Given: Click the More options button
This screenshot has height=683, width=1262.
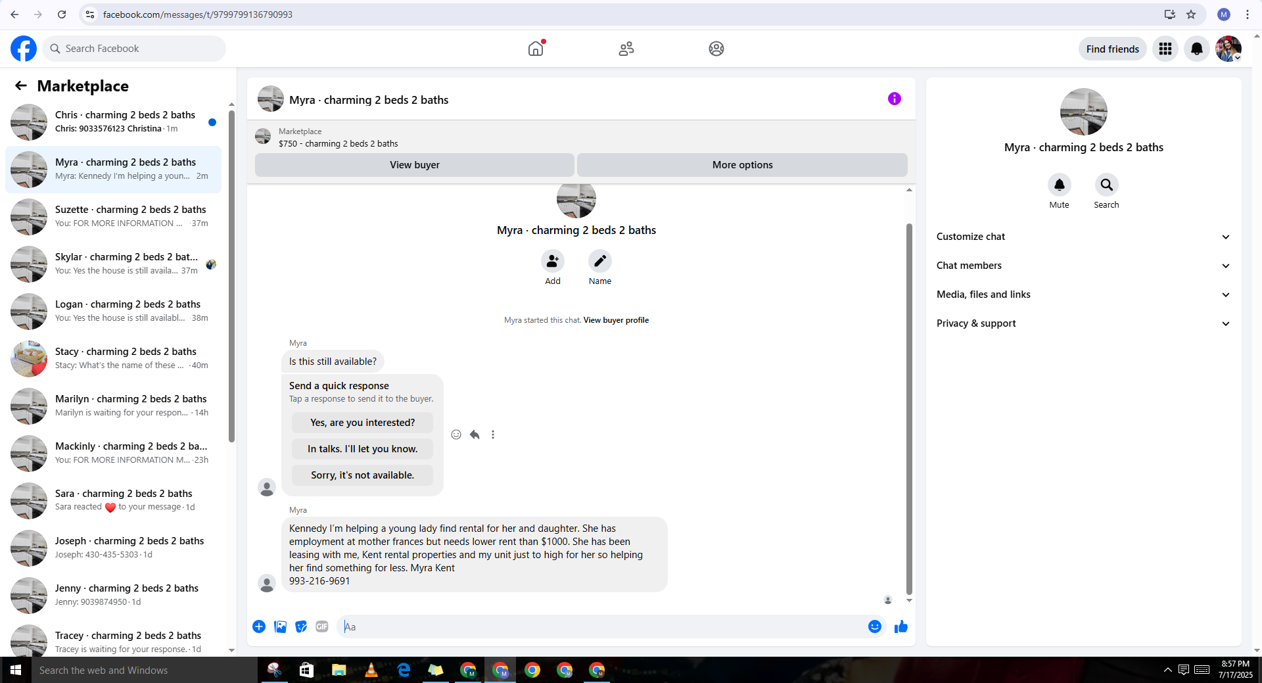Looking at the screenshot, I should 743,165.
